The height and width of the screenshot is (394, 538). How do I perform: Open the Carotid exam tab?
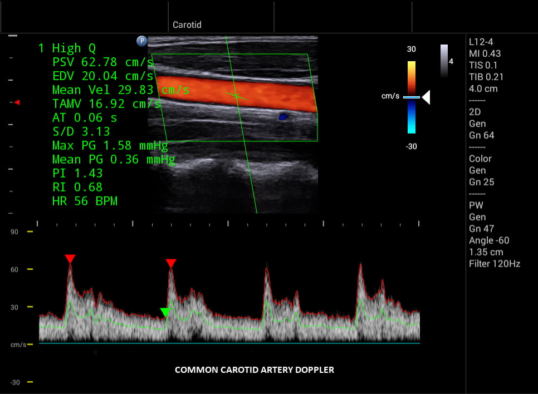pos(187,25)
